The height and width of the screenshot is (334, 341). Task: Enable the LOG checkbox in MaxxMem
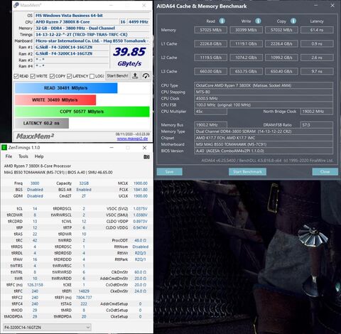[92, 76]
